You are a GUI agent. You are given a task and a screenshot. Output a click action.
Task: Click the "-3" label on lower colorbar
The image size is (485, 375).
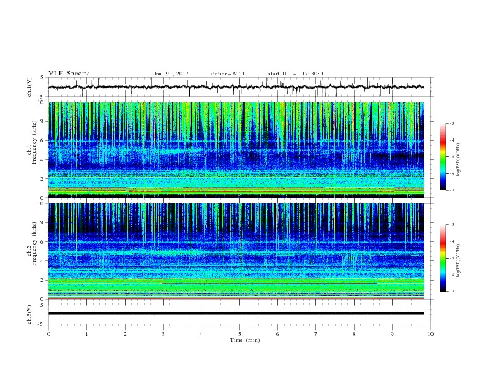[451, 225]
